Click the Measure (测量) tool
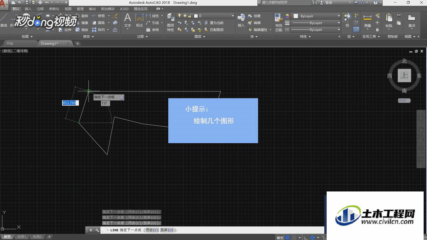The height and width of the screenshot is (240, 427). (367, 20)
